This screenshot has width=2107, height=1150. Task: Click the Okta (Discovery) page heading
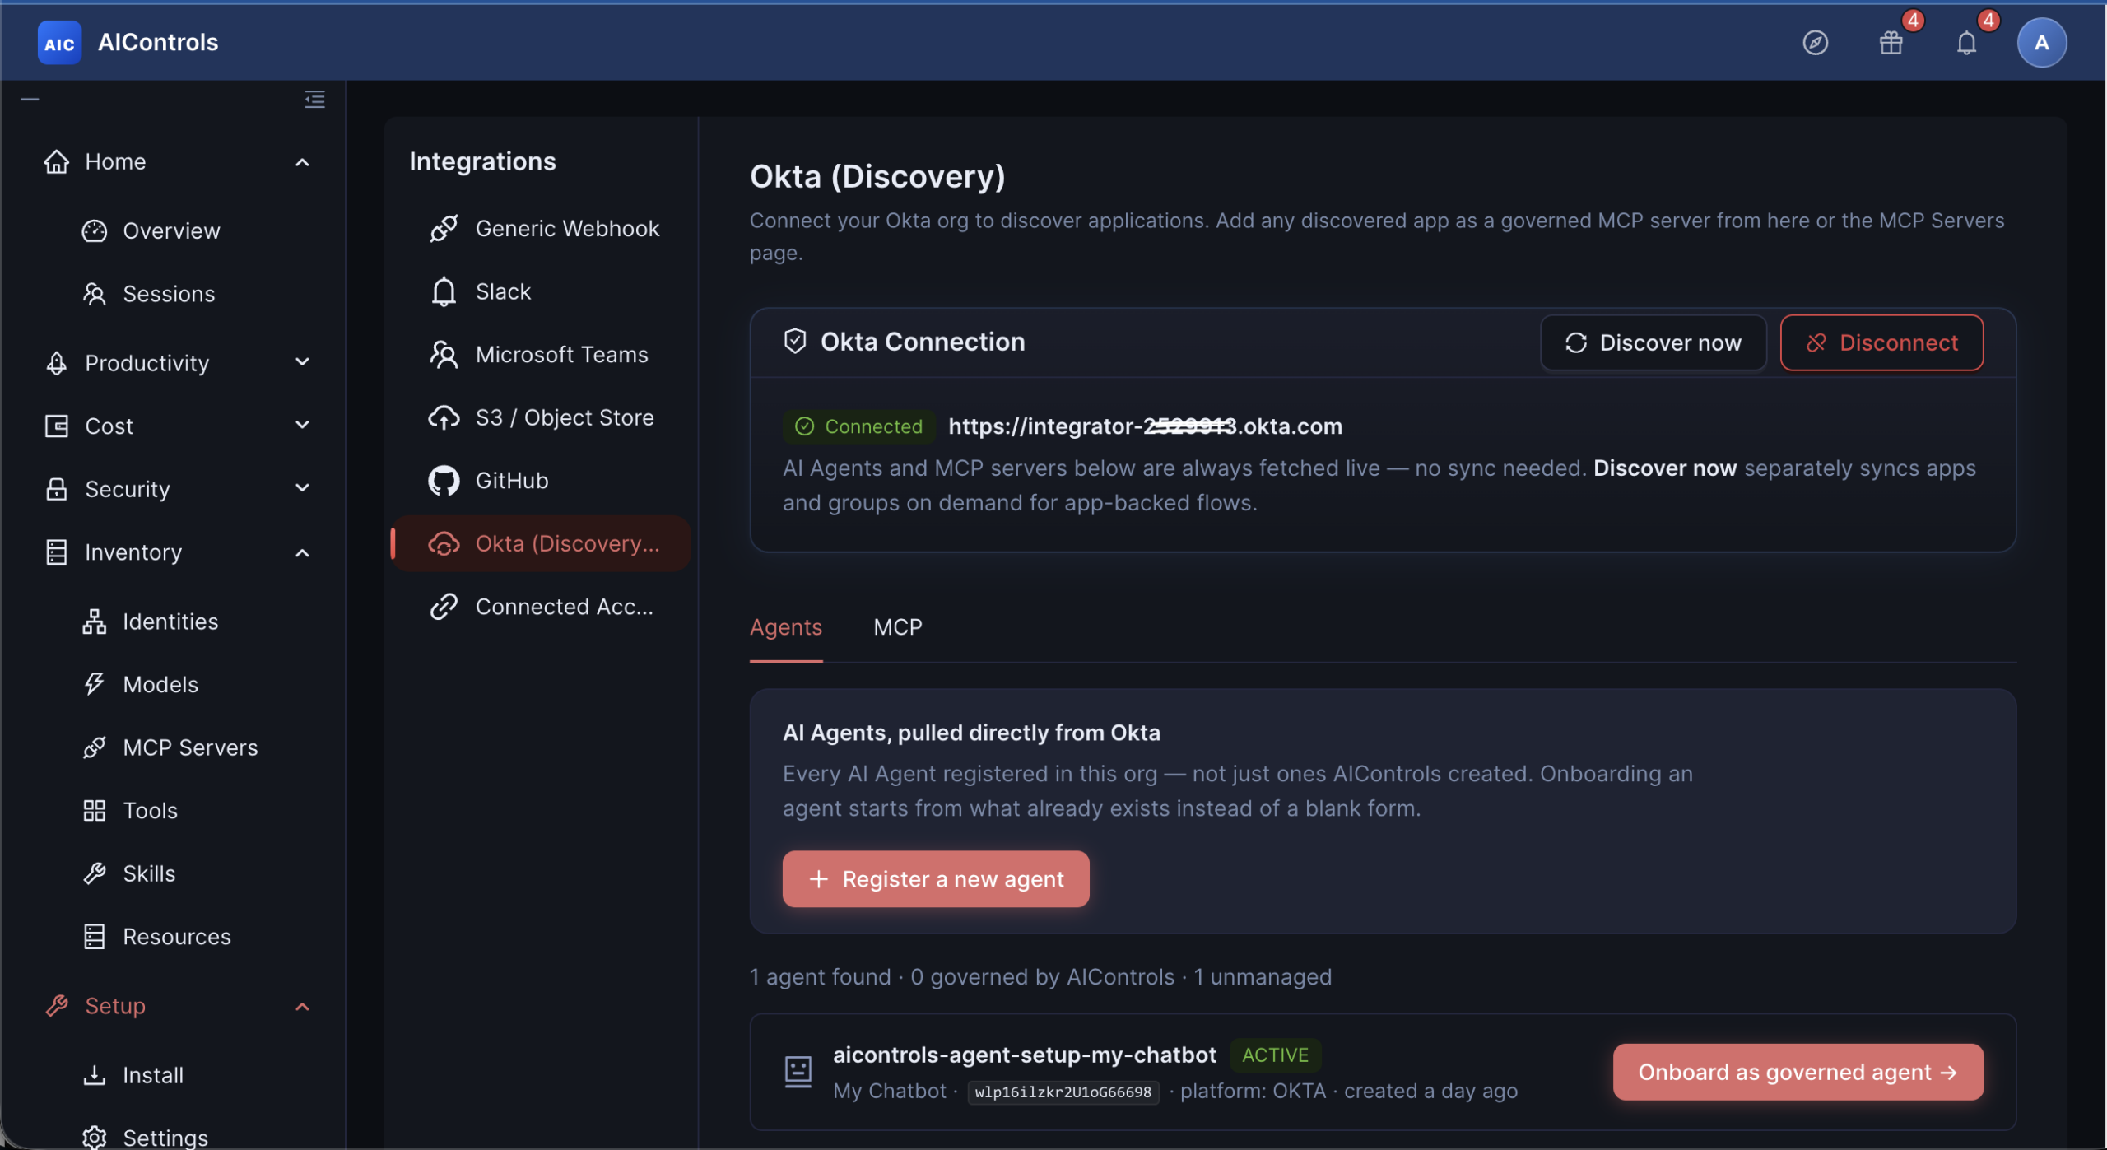877,176
